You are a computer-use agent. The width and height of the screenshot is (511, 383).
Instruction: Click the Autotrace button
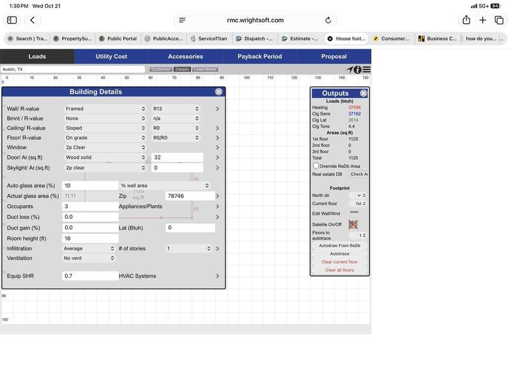coord(340,253)
